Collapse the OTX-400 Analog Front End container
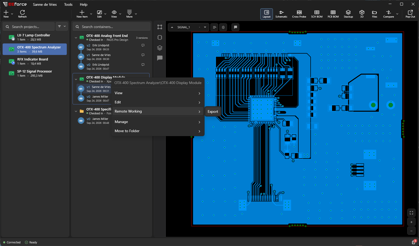Image resolution: width=419 pixels, height=246 pixels. click(x=76, y=38)
